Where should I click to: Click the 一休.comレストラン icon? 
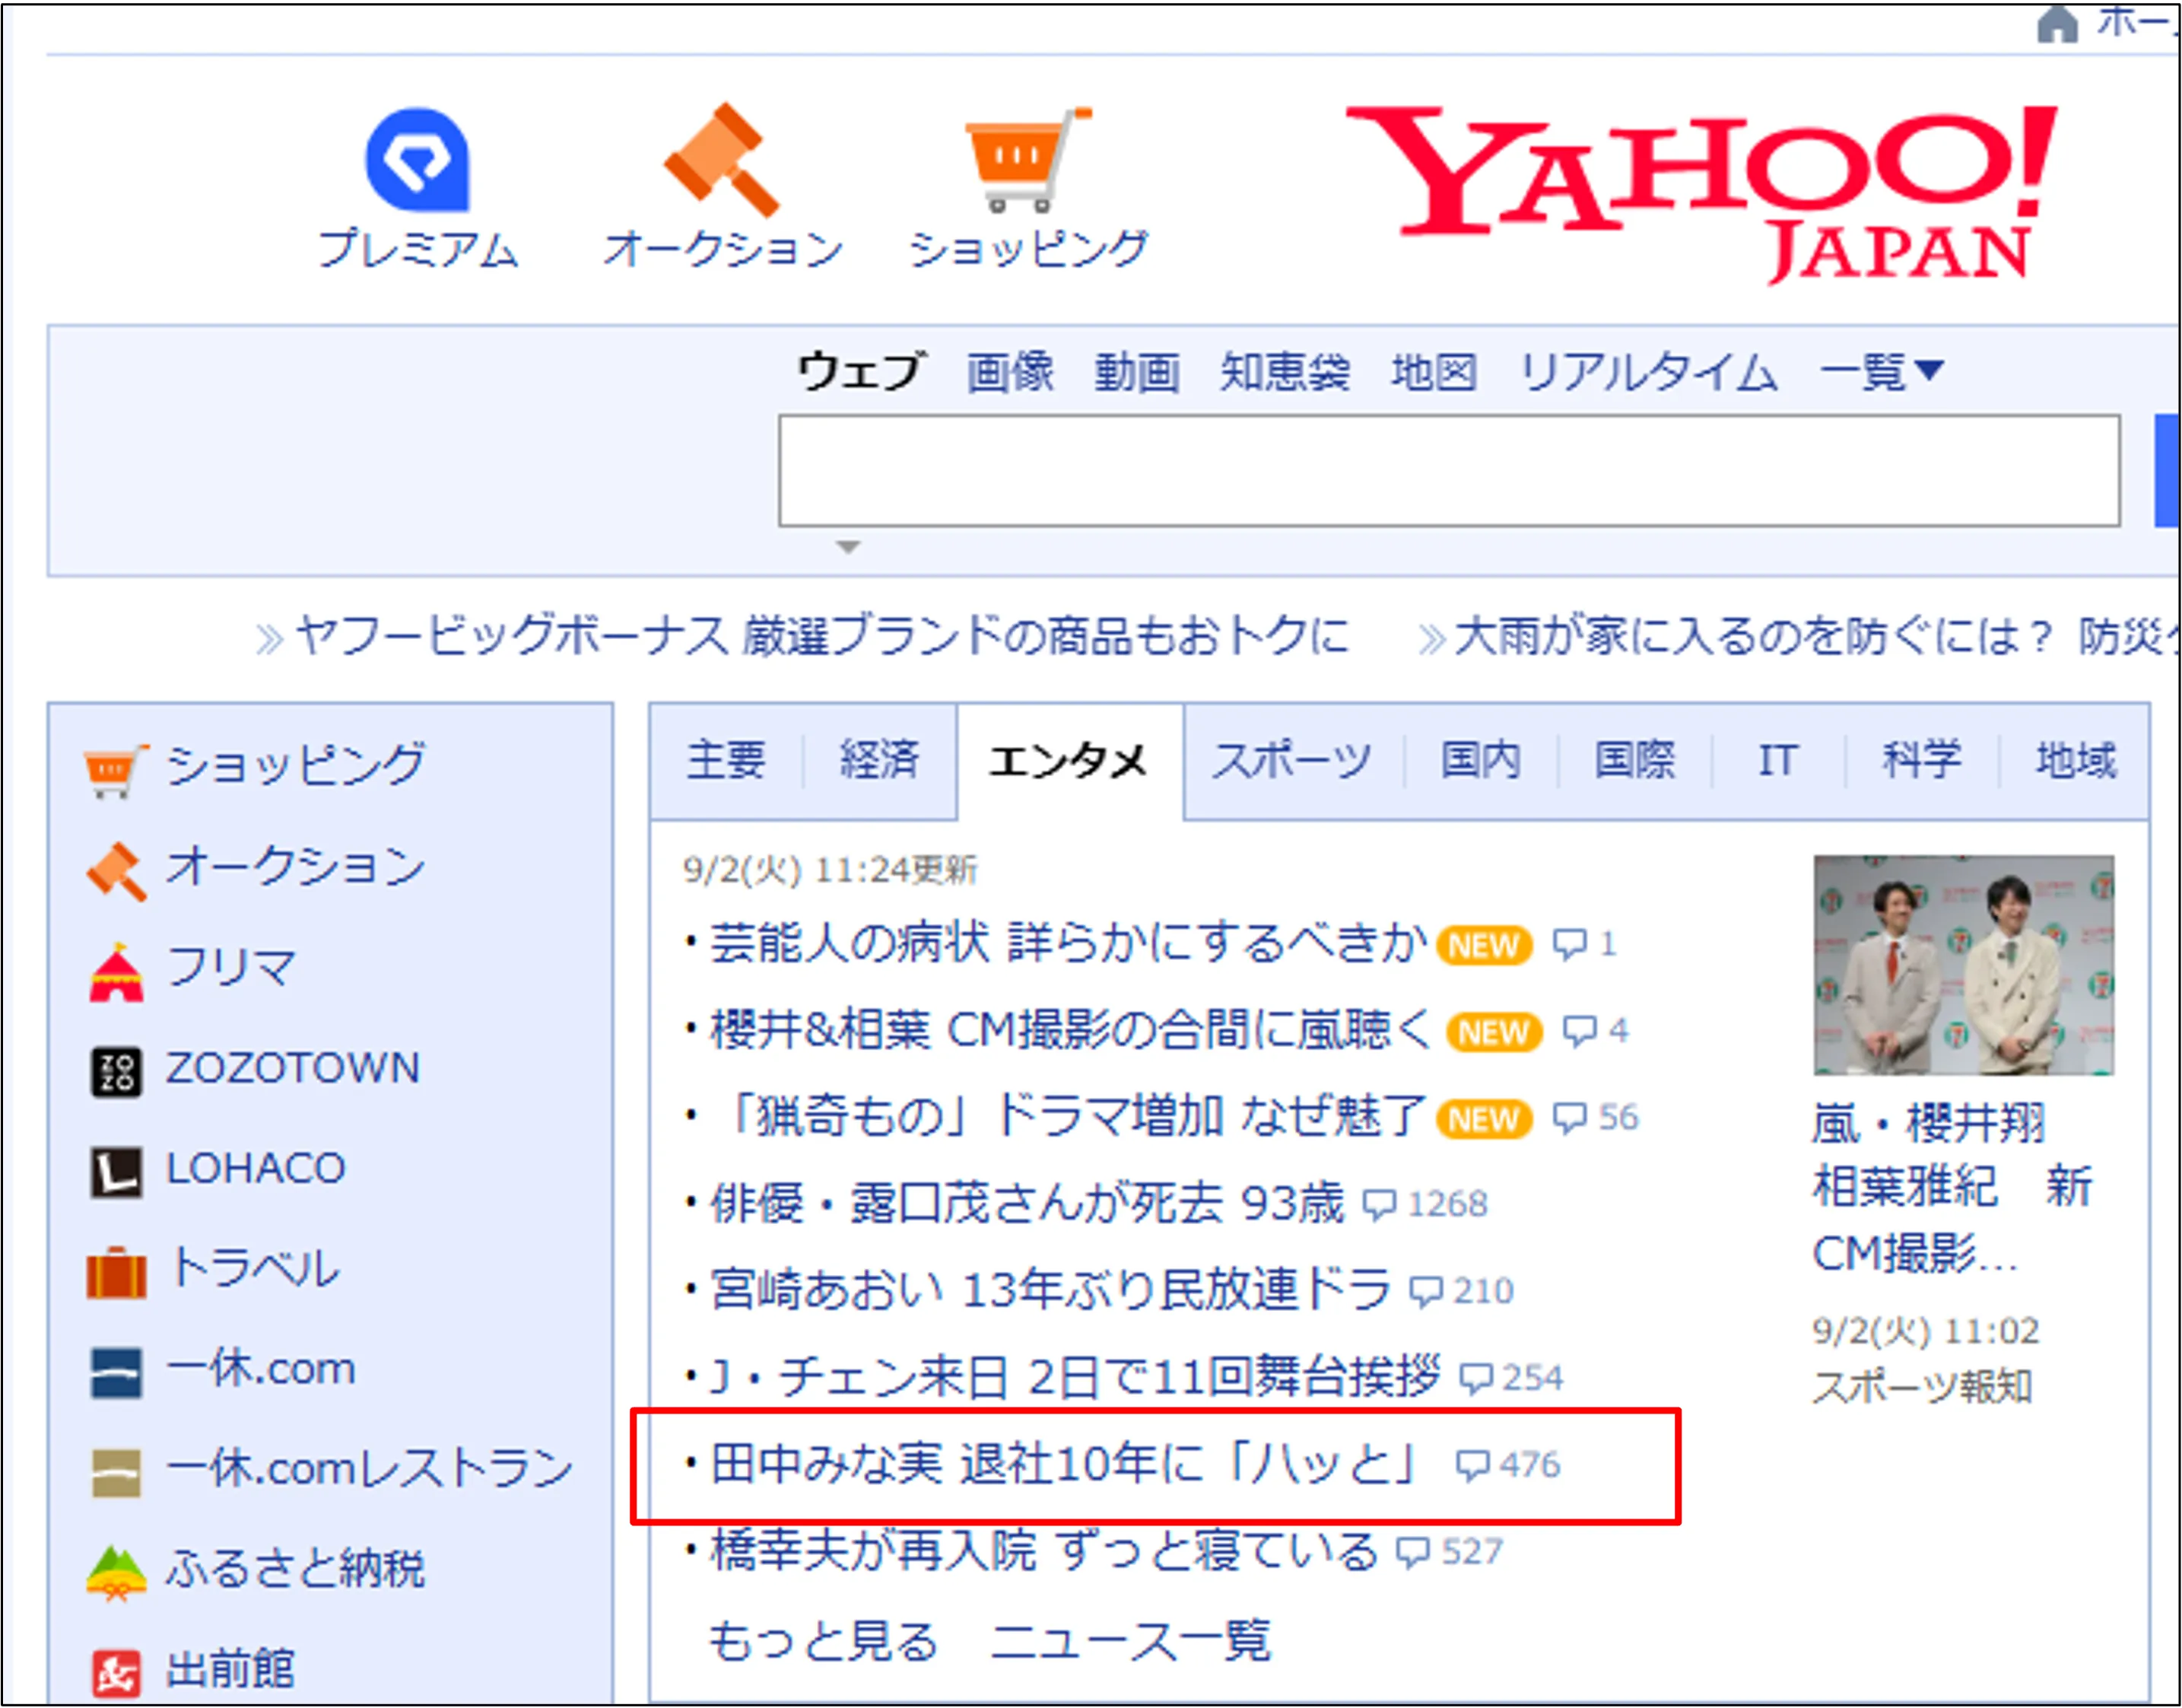tap(116, 1473)
